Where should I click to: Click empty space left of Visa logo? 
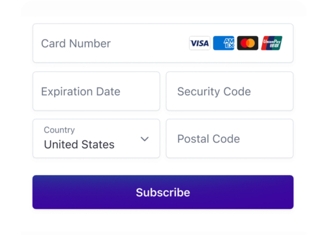pyautogui.click(x=150, y=43)
